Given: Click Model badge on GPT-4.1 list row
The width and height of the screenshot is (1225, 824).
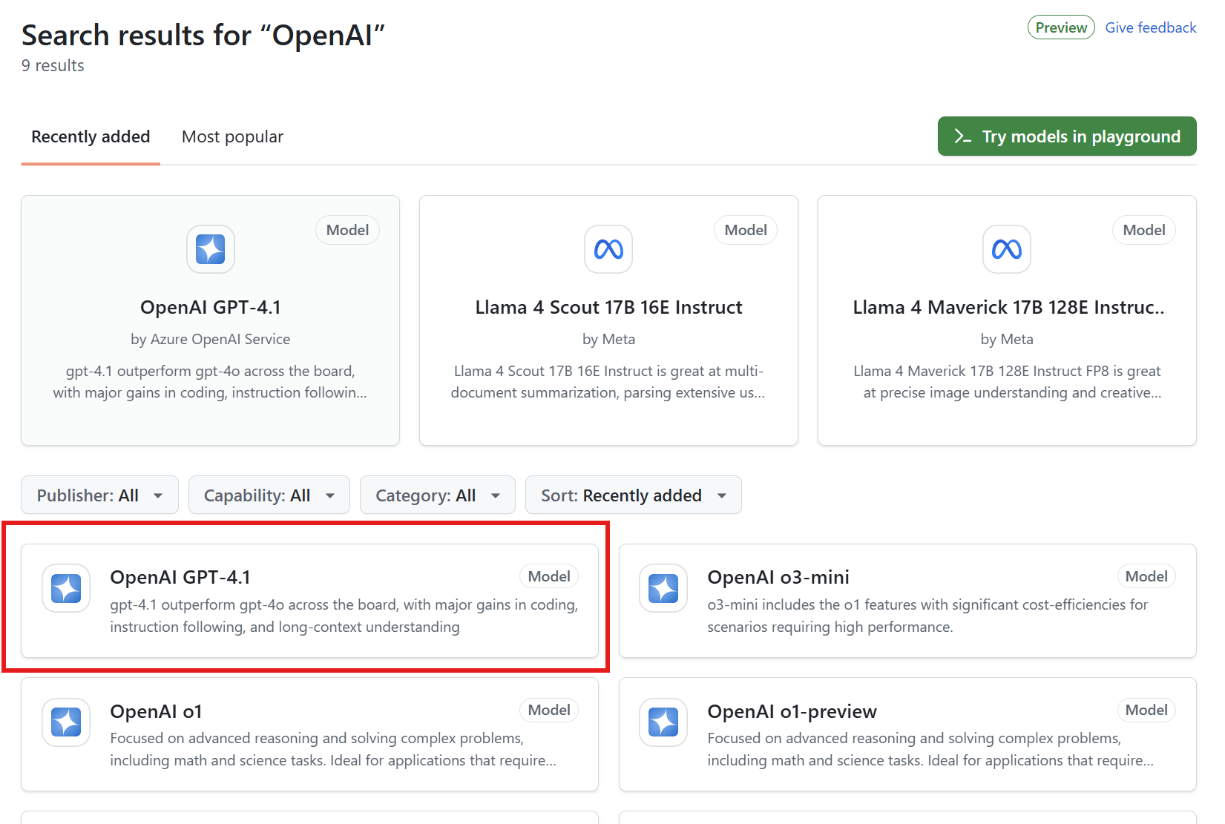Looking at the screenshot, I should [549, 576].
